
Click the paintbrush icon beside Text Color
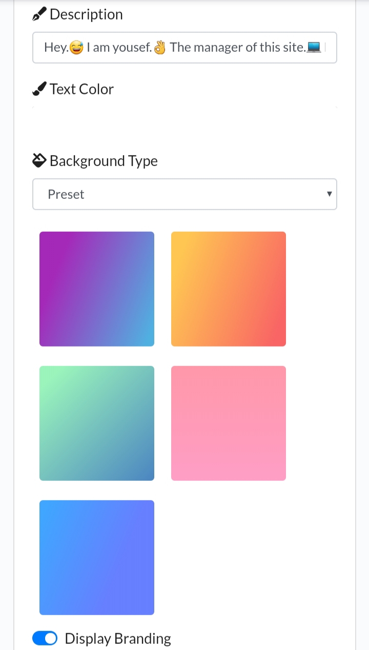[x=39, y=89]
